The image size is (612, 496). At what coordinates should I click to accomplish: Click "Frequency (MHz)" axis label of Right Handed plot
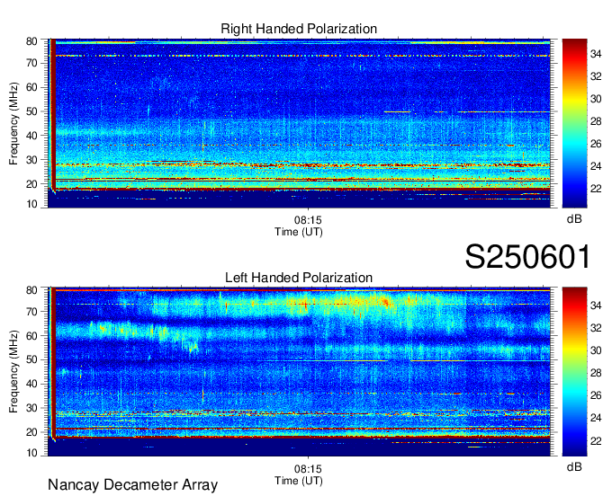point(13,123)
